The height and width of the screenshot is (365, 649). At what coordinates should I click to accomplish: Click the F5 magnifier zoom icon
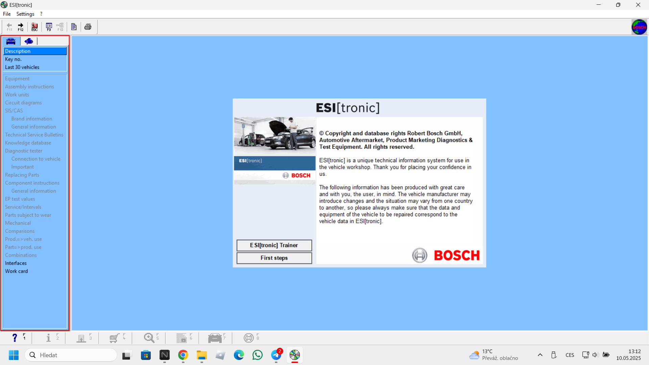pos(149,338)
